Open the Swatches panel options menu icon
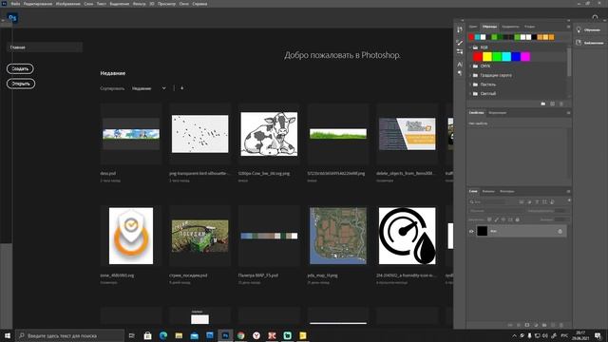The width and height of the screenshot is (608, 342). [568, 27]
